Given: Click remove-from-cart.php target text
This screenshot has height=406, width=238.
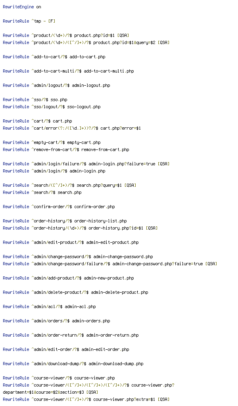Looking at the screenshot, I should click(105, 149).
